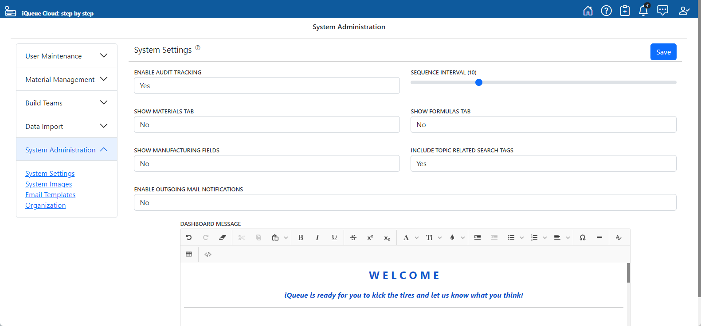Viewport: 701px width, 326px height.
Task: Go to the Home icon
Action: [587, 11]
